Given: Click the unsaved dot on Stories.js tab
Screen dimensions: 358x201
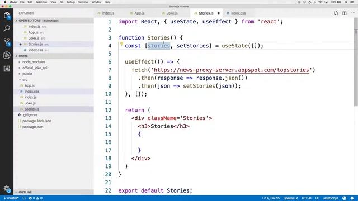Looking at the screenshot, I should [x=219, y=13].
